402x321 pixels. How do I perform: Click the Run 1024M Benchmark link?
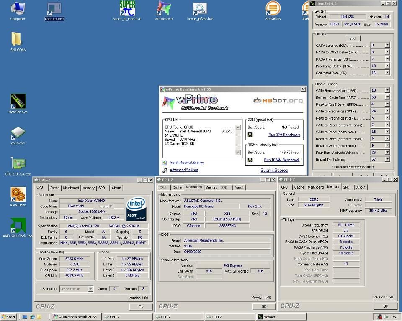pyautogui.click(x=282, y=160)
